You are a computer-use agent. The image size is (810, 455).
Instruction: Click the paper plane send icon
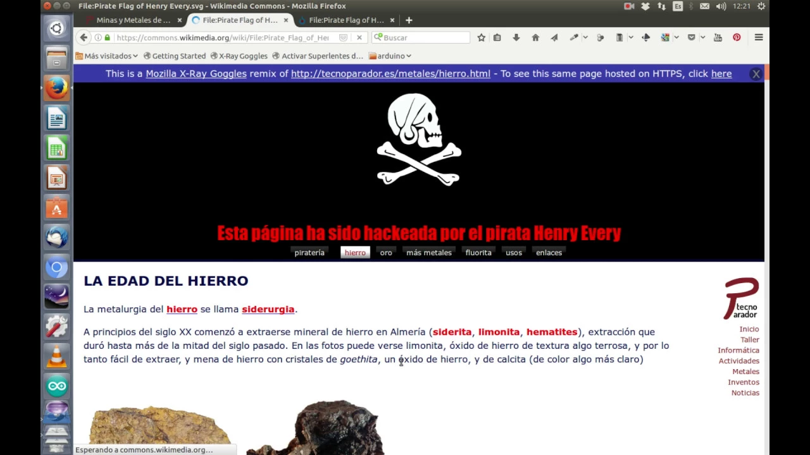pos(554,37)
